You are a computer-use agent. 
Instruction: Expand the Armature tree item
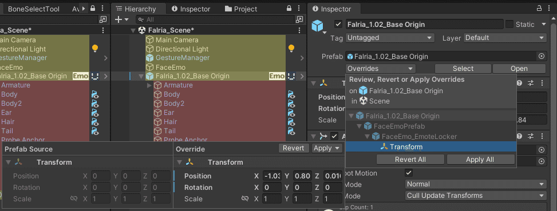(x=149, y=85)
